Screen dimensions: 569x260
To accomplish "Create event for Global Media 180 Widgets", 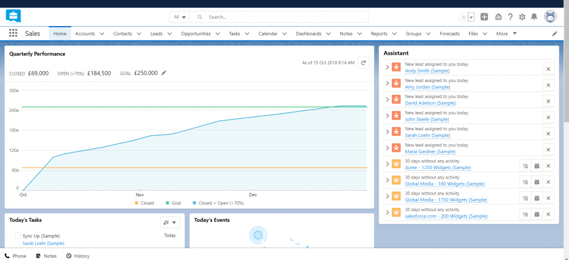I will 537,182.
